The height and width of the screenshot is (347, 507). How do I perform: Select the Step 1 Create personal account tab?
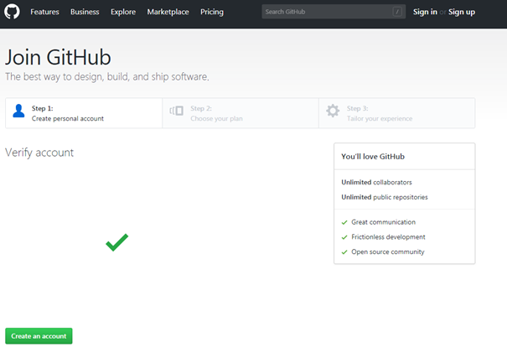(x=84, y=113)
